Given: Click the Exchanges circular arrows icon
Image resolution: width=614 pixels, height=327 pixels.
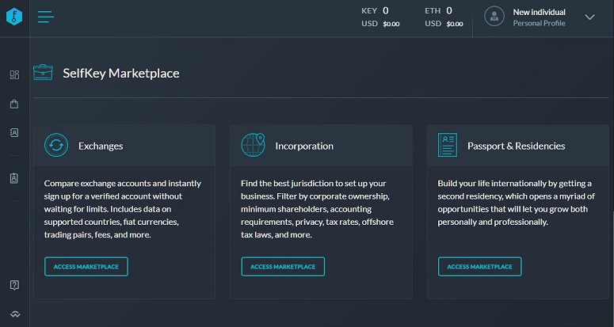Looking at the screenshot, I should [x=56, y=145].
